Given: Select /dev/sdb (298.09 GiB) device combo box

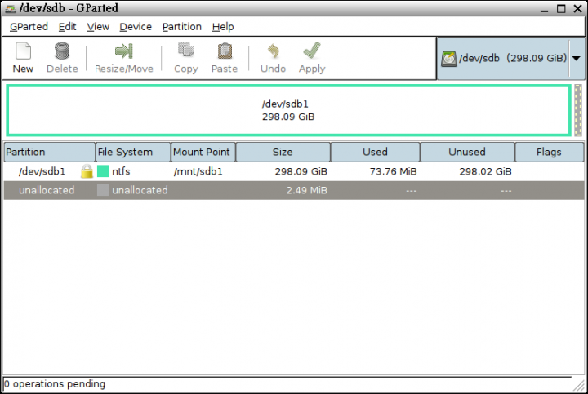Looking at the screenshot, I should 510,59.
